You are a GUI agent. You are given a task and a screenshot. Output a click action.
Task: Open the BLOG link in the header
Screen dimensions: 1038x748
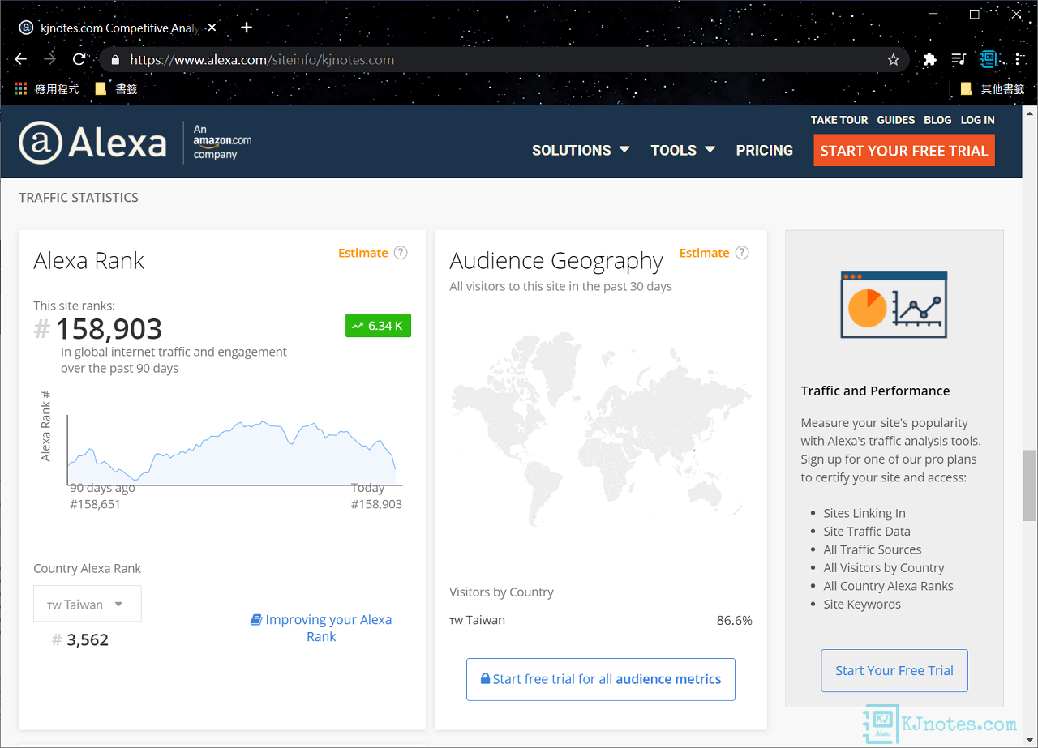click(x=937, y=120)
